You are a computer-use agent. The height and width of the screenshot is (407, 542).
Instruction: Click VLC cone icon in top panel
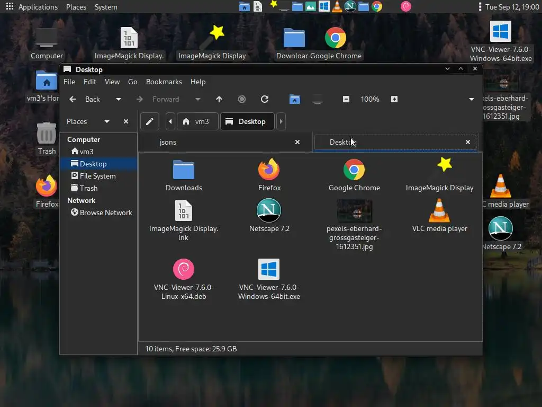[x=337, y=6]
